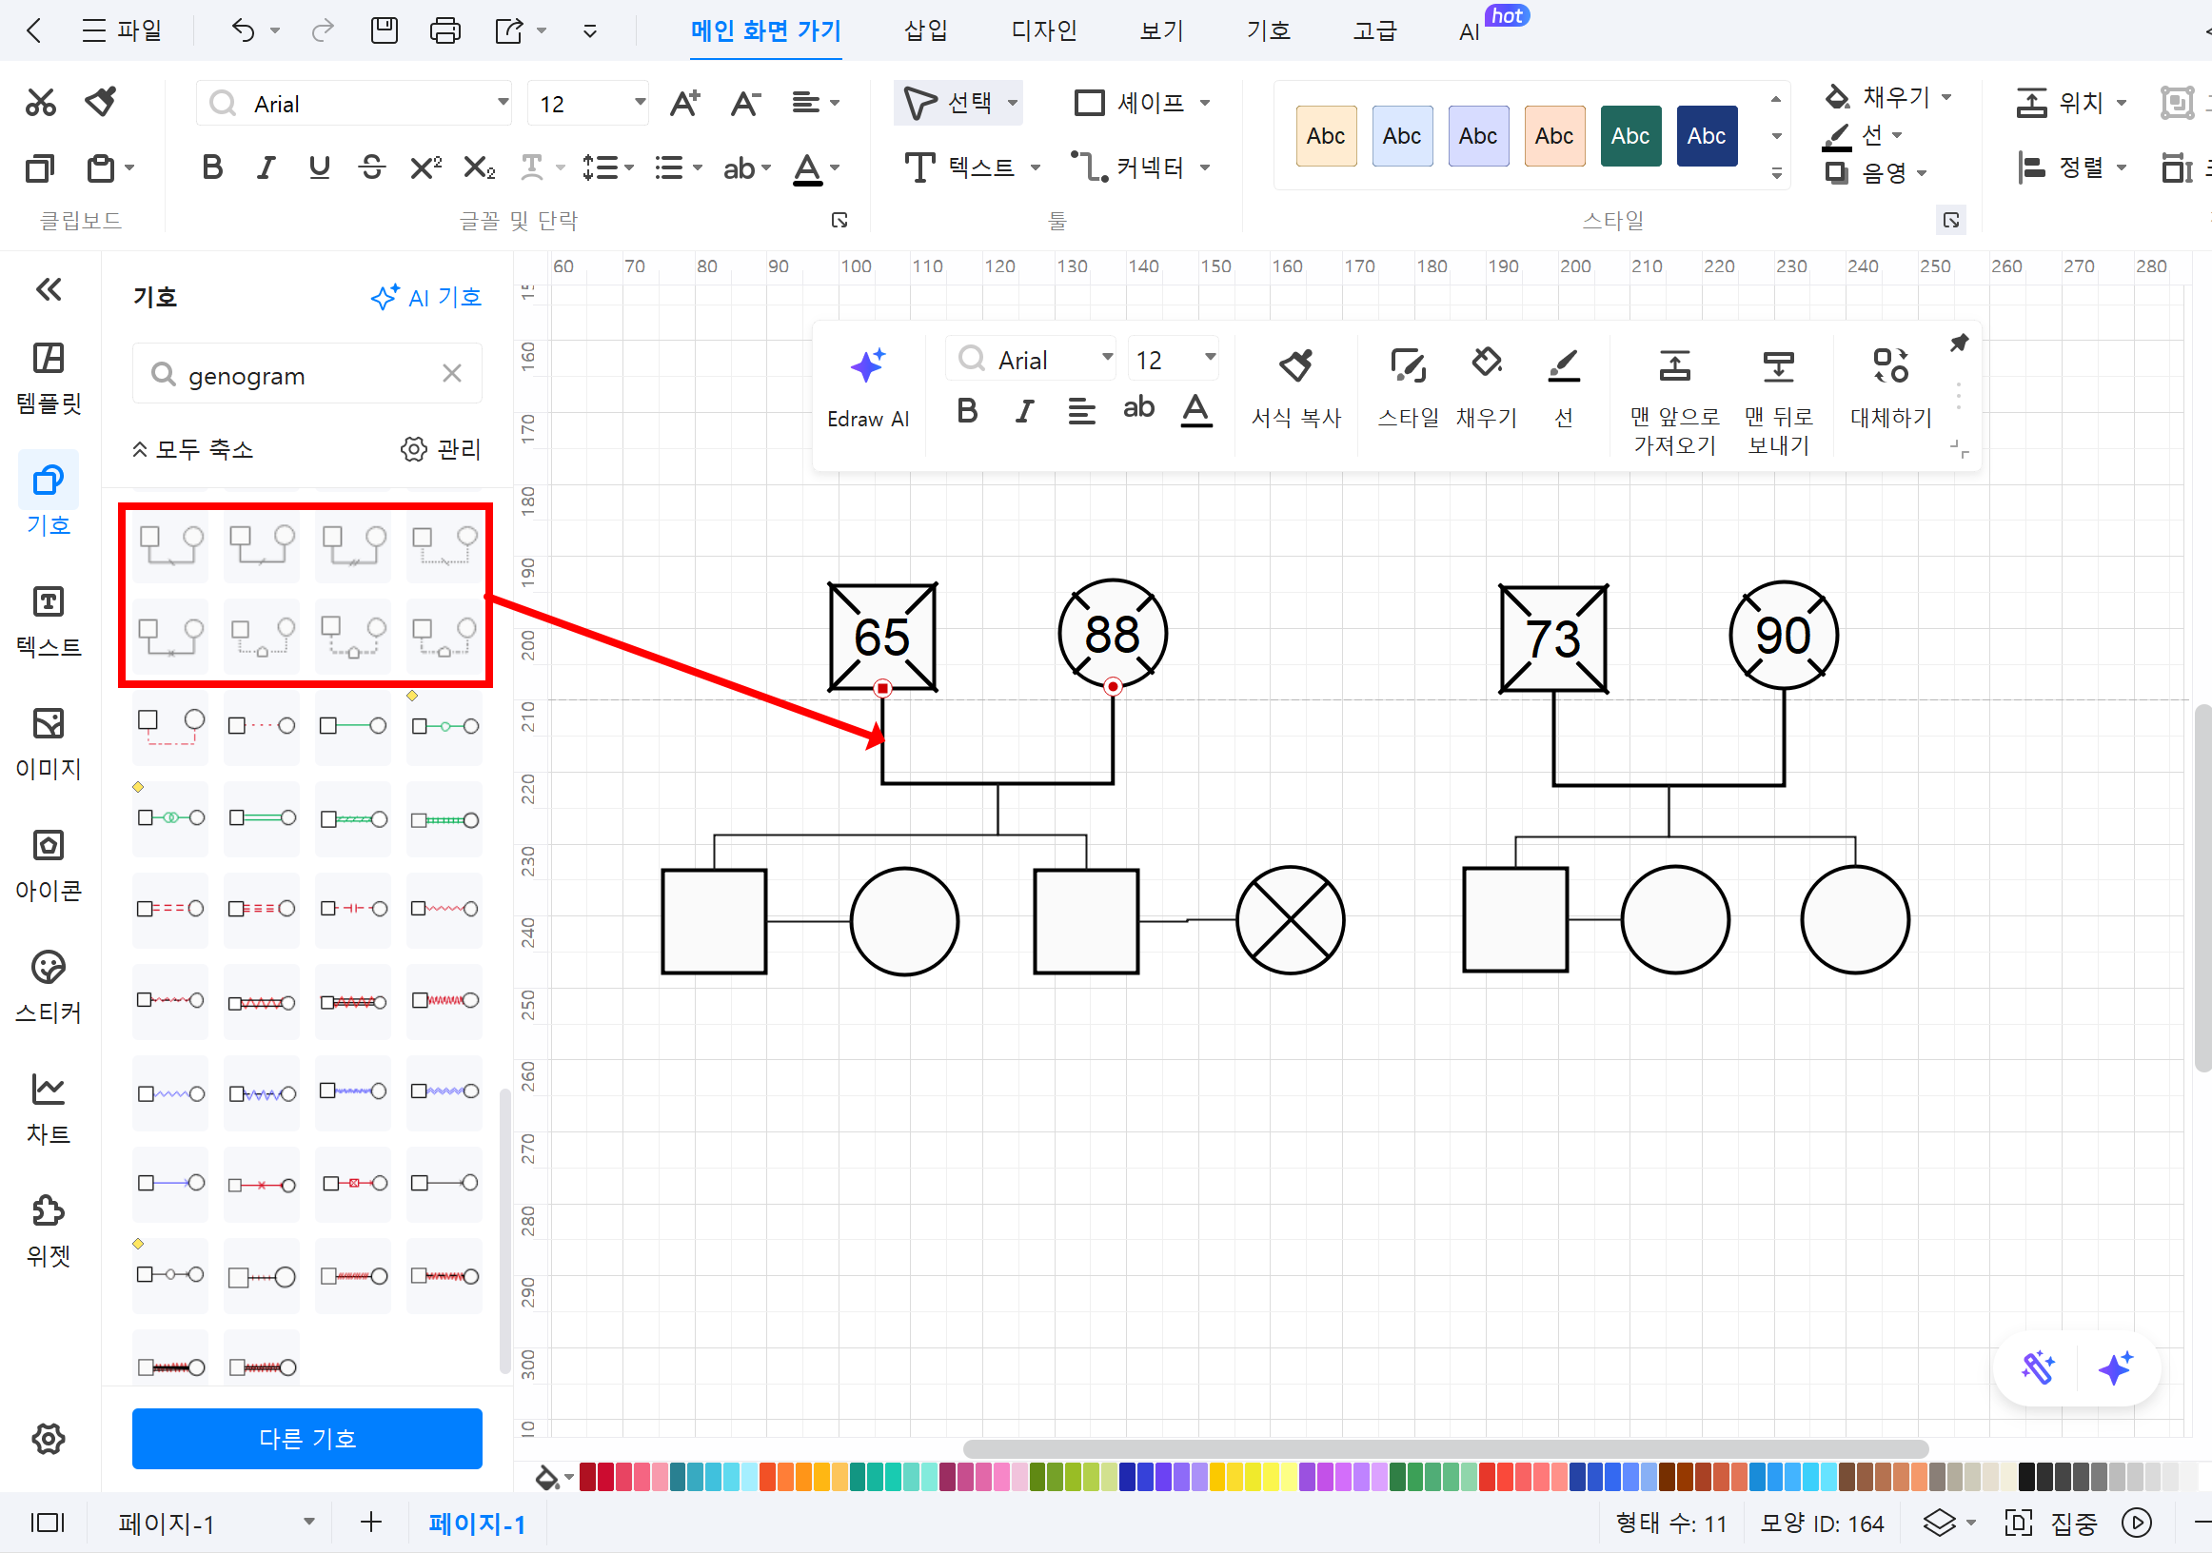This screenshot has width=2212, height=1553.
Task: Toggle Bold in ribbon font group
Action: coord(212,167)
